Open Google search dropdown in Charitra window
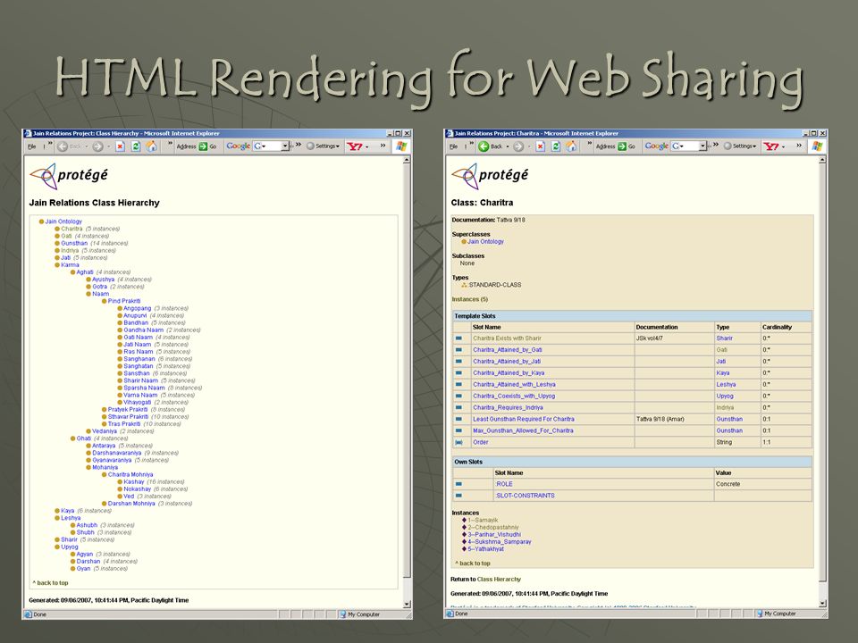This screenshot has height=643, width=858. 702,146
